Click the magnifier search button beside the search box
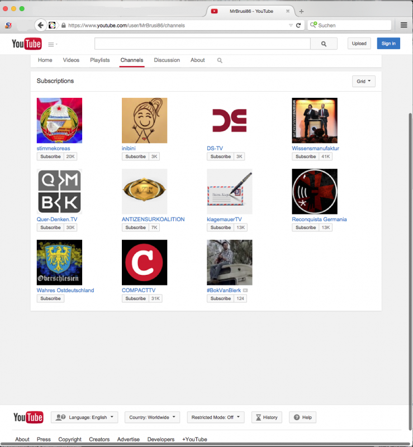413x447 pixels. (x=324, y=44)
